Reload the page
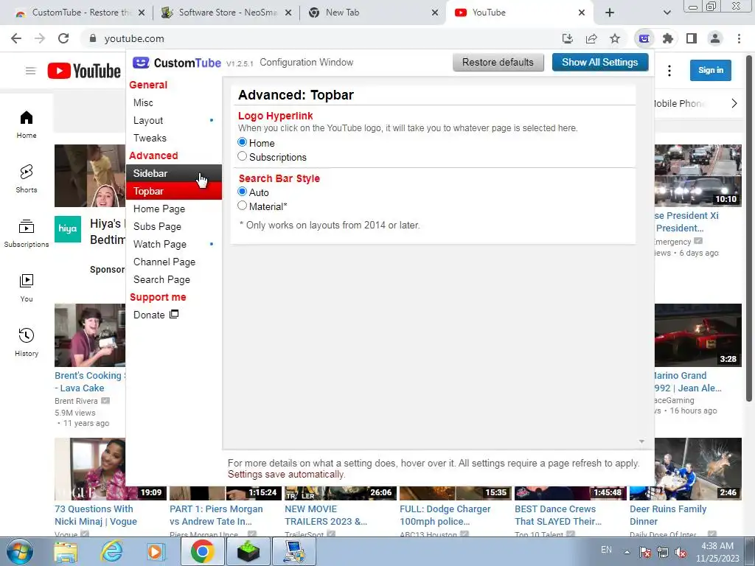The height and width of the screenshot is (566, 755). (x=63, y=38)
